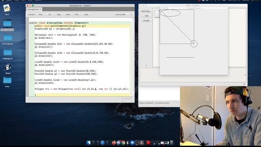
Task: Open OBS from the dock
Action: click(137, 143)
